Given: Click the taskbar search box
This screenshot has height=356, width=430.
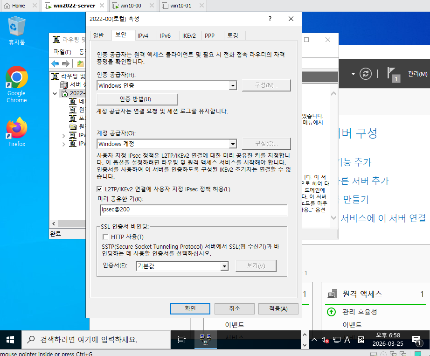Looking at the screenshot, I should tap(96, 340).
